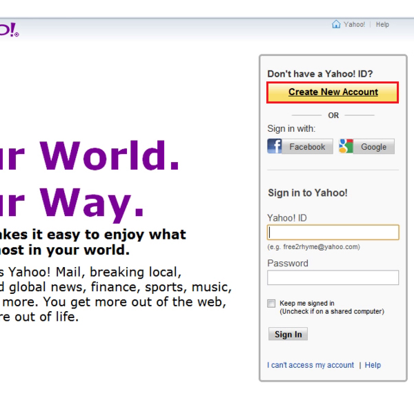Screen dimensions: 414x414
Task: Click into the Password field
Action: (333, 277)
